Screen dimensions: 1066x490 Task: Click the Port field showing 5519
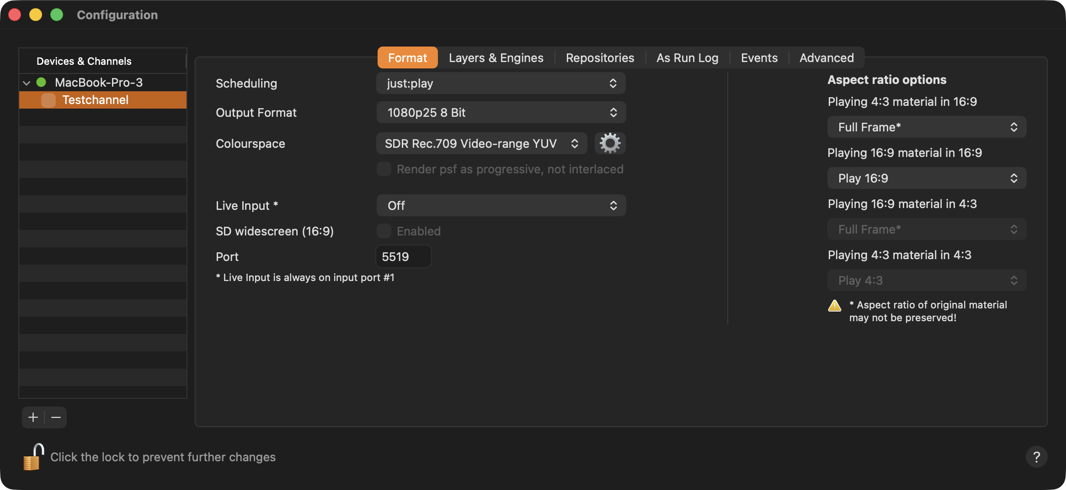(x=404, y=256)
